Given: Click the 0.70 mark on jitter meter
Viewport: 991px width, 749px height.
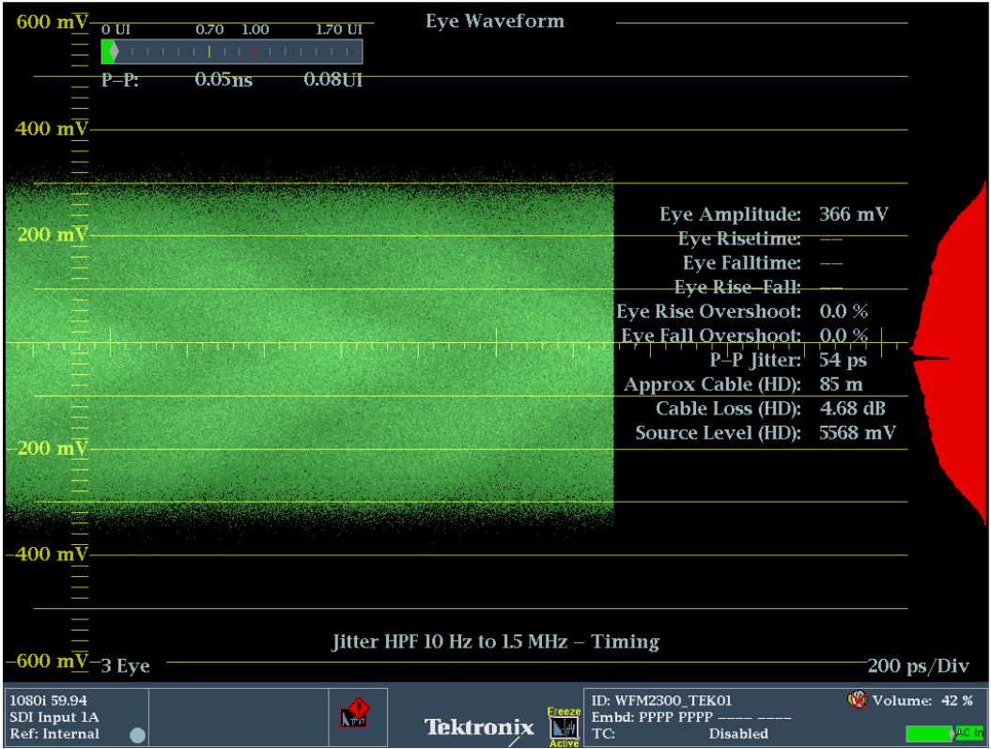Looking at the screenshot, I should (x=209, y=30).
